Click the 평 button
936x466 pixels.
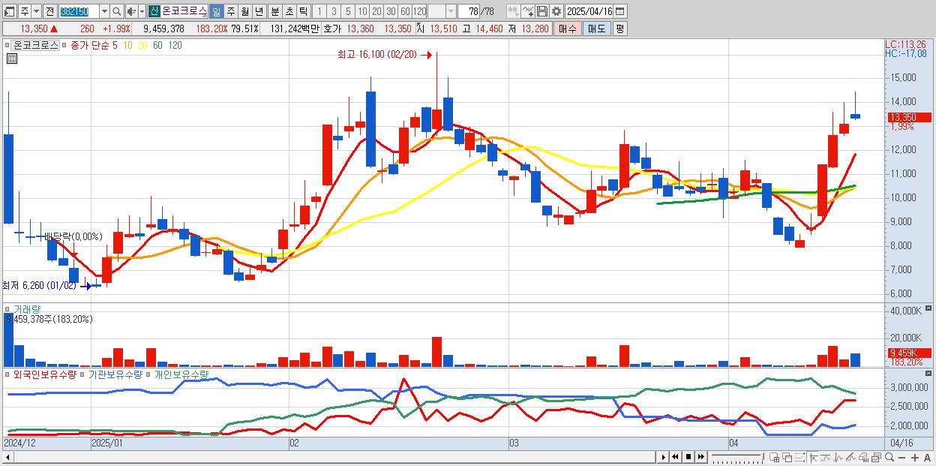(x=619, y=29)
